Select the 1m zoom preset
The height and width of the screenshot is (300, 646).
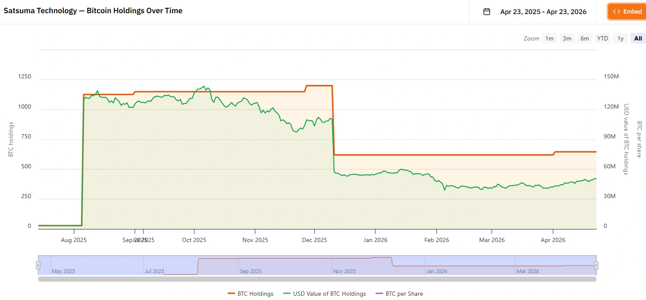click(549, 38)
